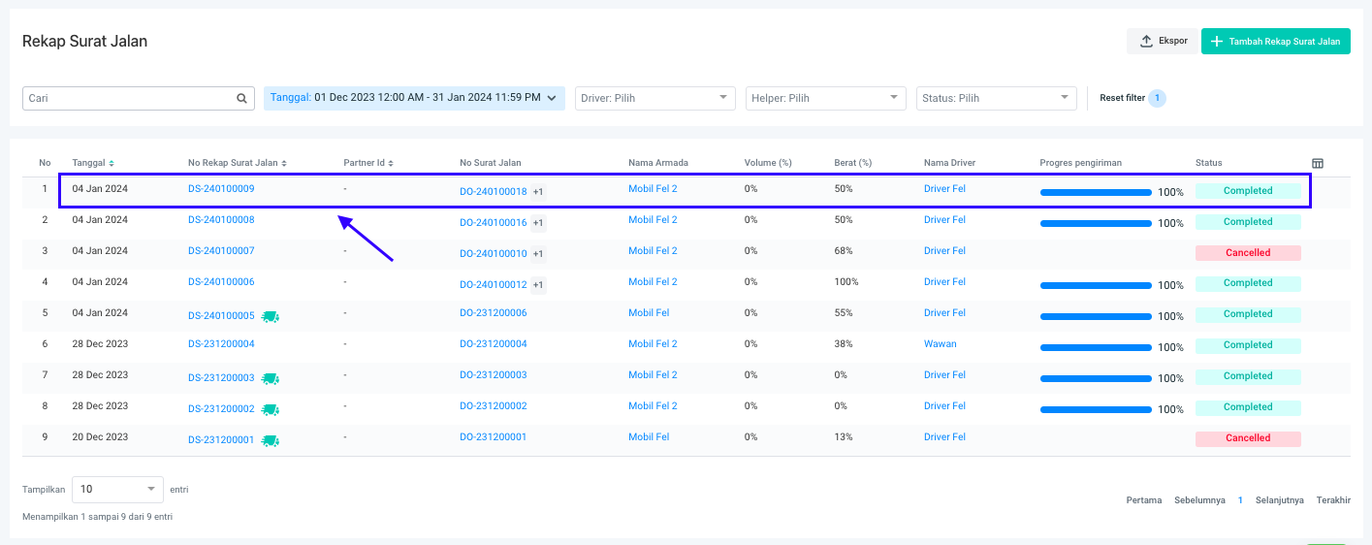Image resolution: width=1372 pixels, height=545 pixels.
Task: Export the list with Ekspor button
Action: coord(1163,41)
